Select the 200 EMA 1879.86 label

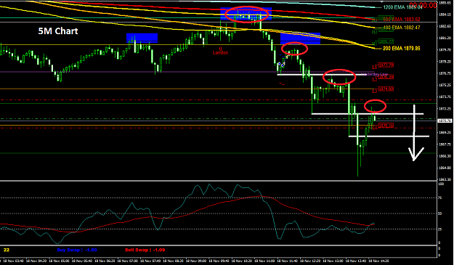point(401,49)
